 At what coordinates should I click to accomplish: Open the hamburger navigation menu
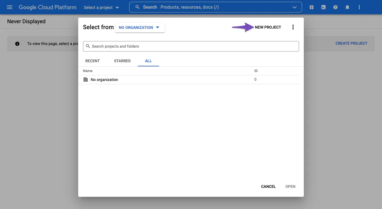pos(10,7)
